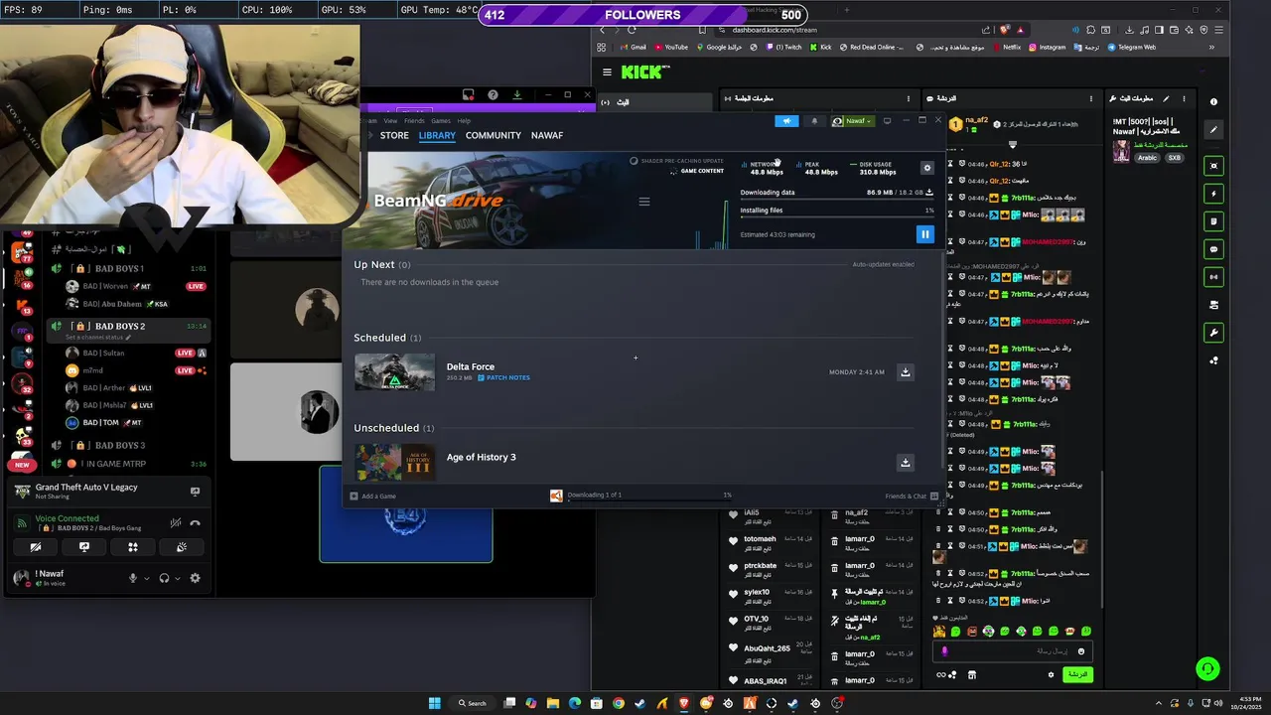Open Steam notifications bell
Image resolution: width=1271 pixels, height=715 pixels.
pyautogui.click(x=814, y=121)
